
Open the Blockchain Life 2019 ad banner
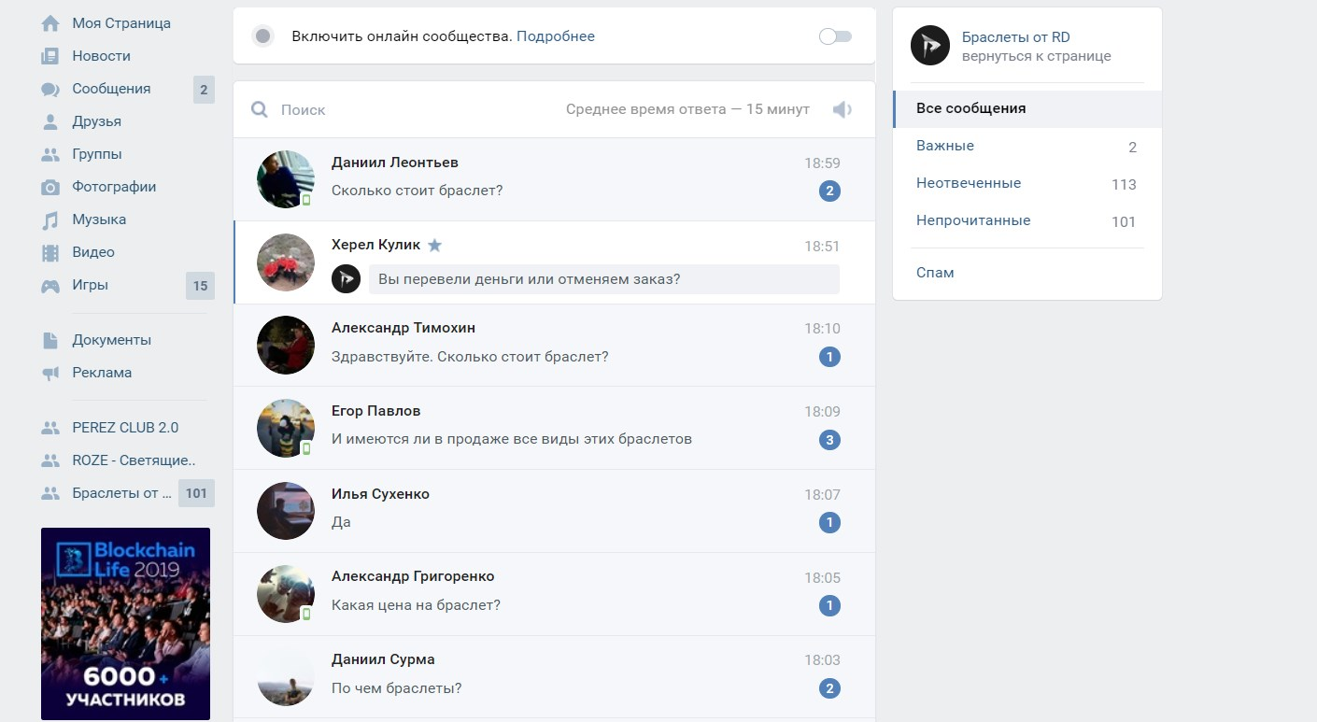[x=125, y=624]
